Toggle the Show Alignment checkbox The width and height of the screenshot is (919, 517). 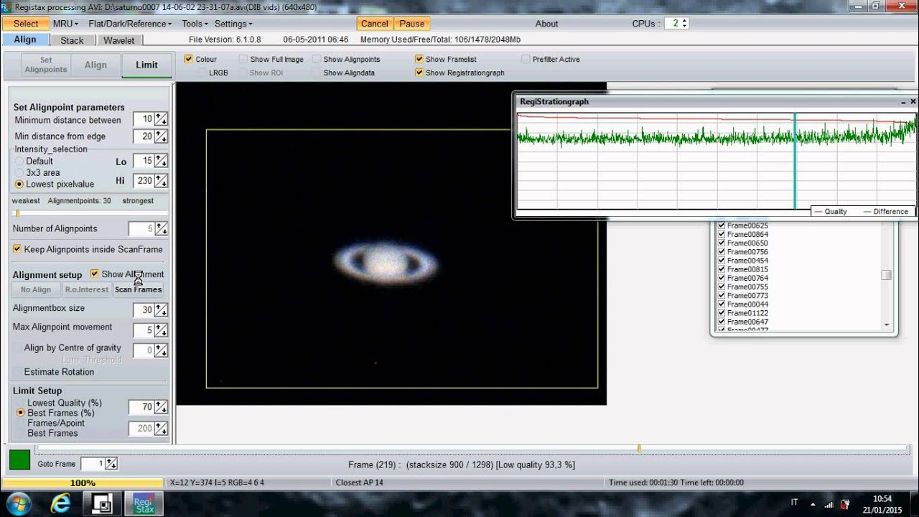point(95,274)
